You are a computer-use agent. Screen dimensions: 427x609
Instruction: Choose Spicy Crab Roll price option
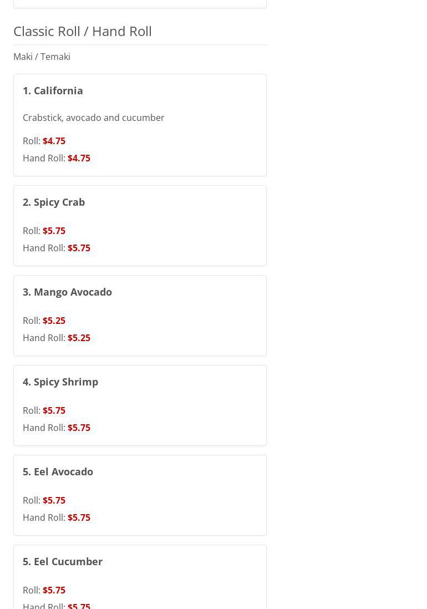click(54, 231)
